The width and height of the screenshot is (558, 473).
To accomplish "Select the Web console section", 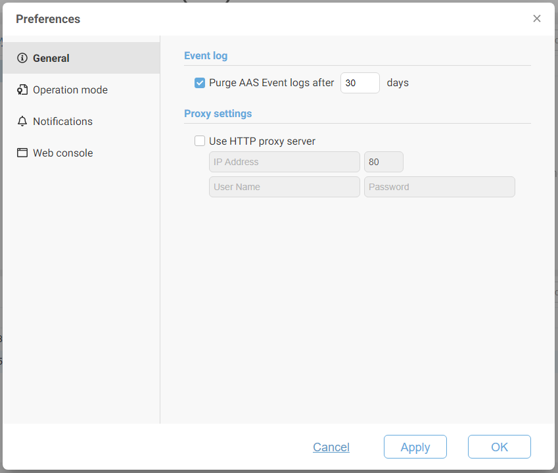I will pyautogui.click(x=81, y=153).
